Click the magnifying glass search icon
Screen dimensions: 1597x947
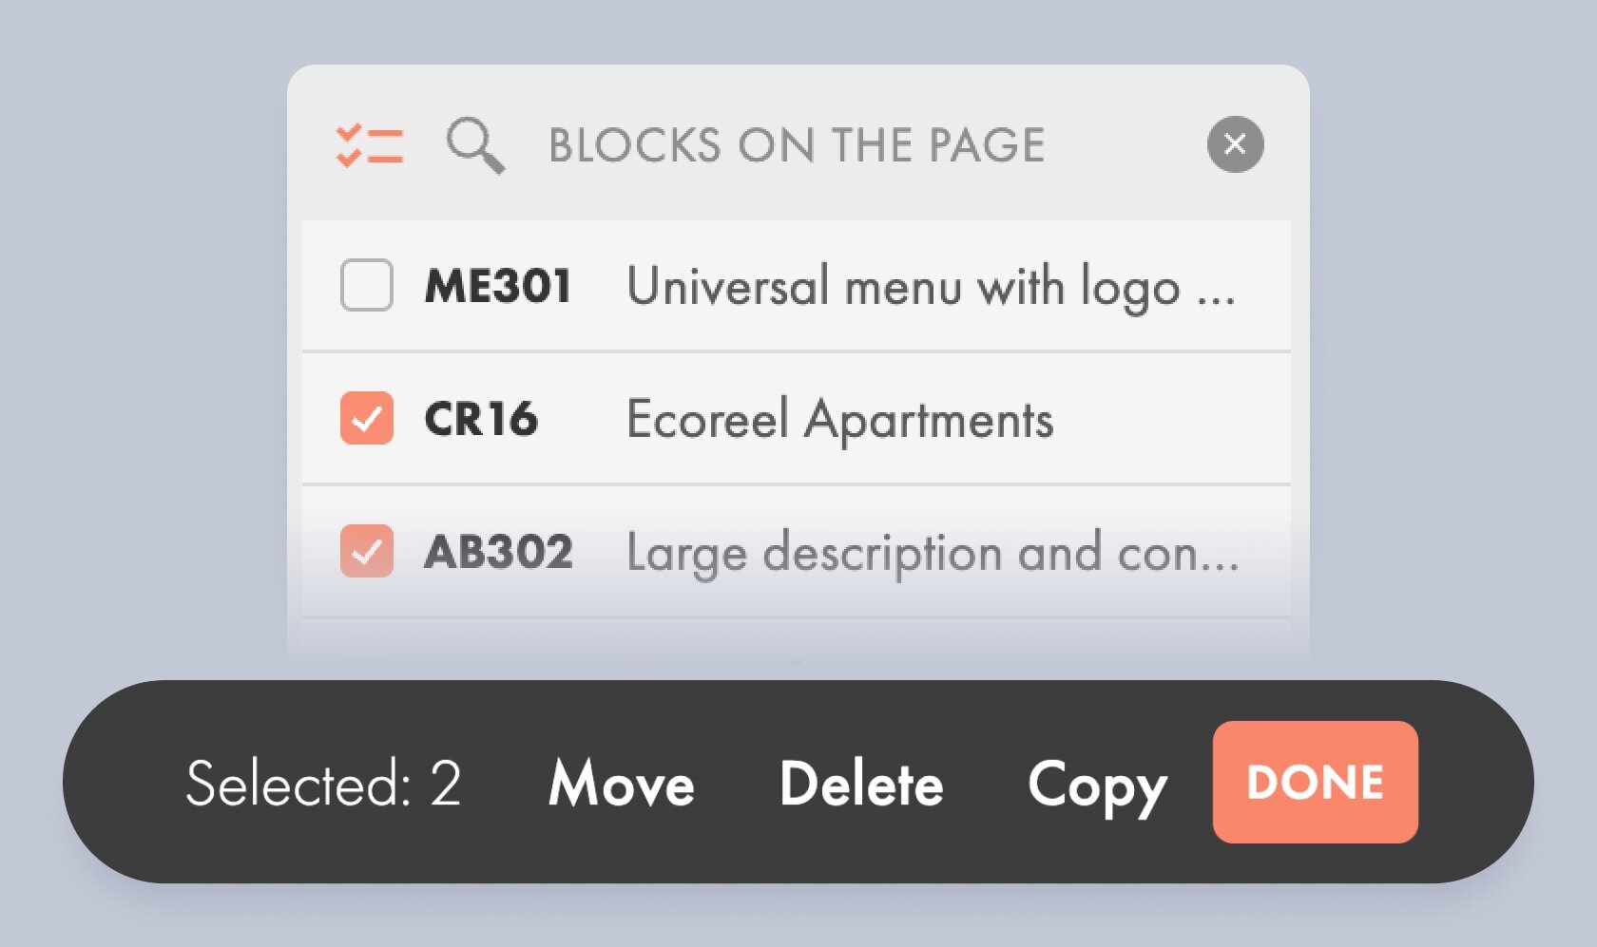[475, 145]
